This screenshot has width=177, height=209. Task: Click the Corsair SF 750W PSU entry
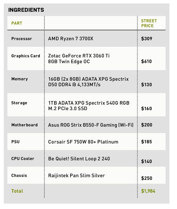tap(83, 142)
